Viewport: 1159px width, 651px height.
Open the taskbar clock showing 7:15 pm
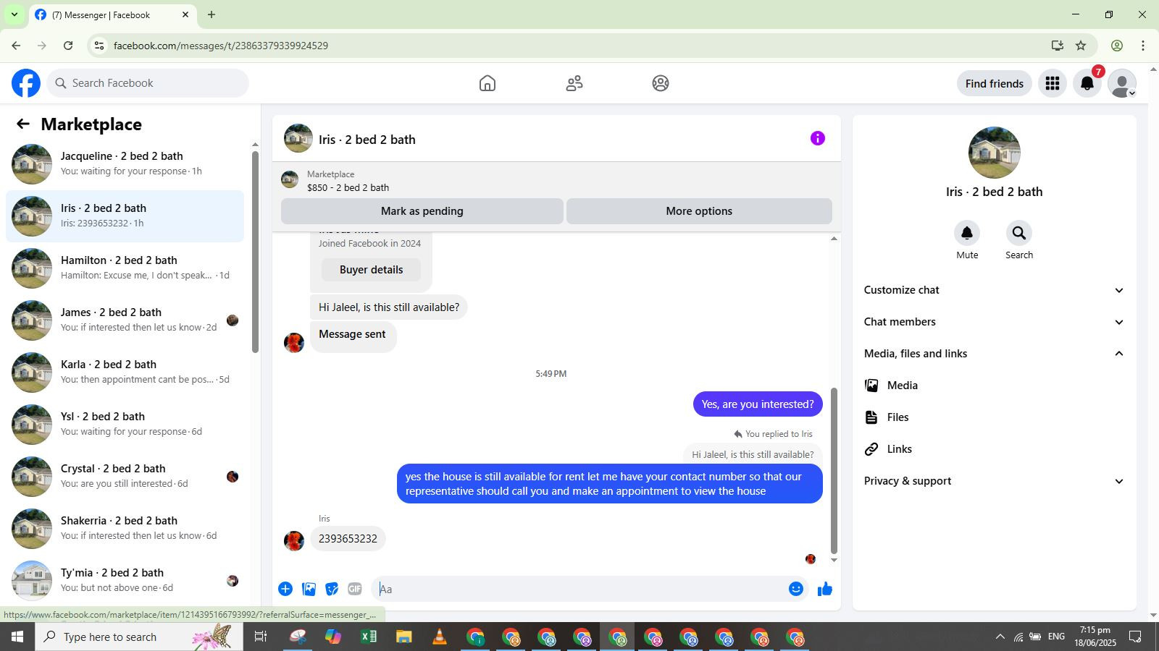[1095, 637]
